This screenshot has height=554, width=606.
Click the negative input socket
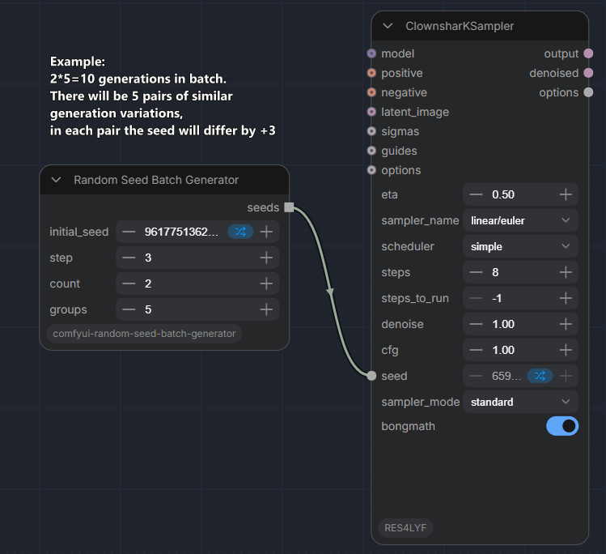(371, 92)
